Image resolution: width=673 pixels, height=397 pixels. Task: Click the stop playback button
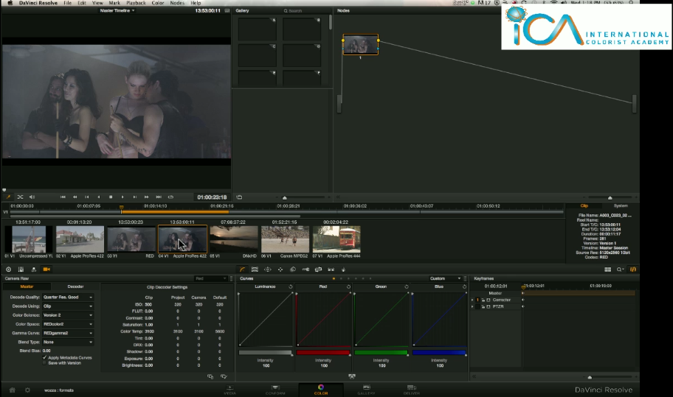coord(111,197)
